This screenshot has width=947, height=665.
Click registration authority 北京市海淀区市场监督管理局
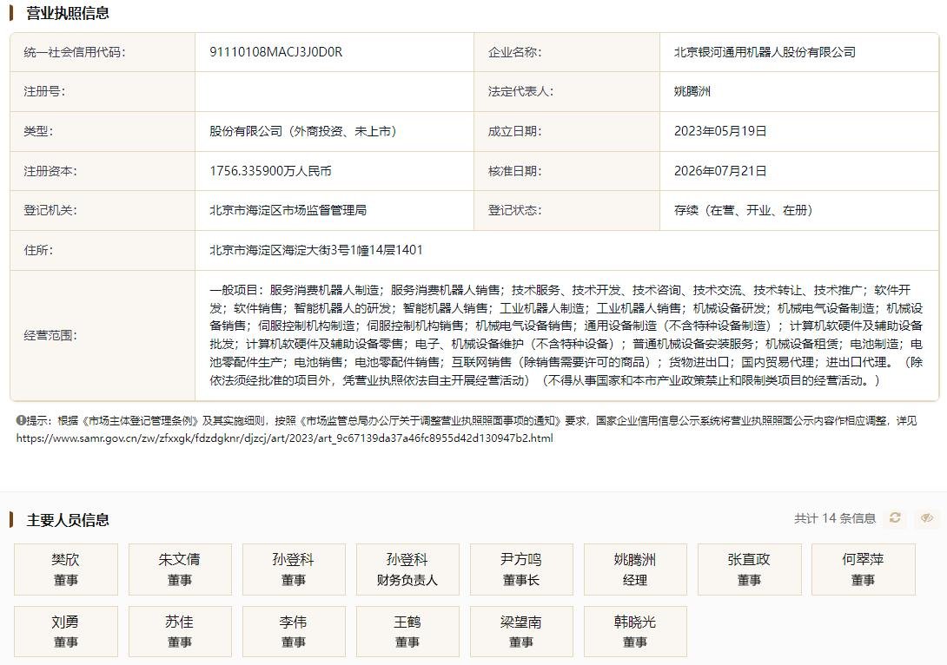(x=288, y=210)
